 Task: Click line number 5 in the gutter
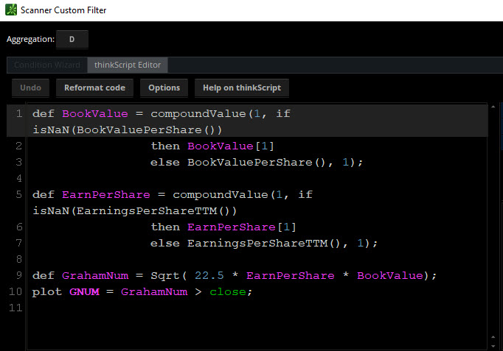[18, 195]
